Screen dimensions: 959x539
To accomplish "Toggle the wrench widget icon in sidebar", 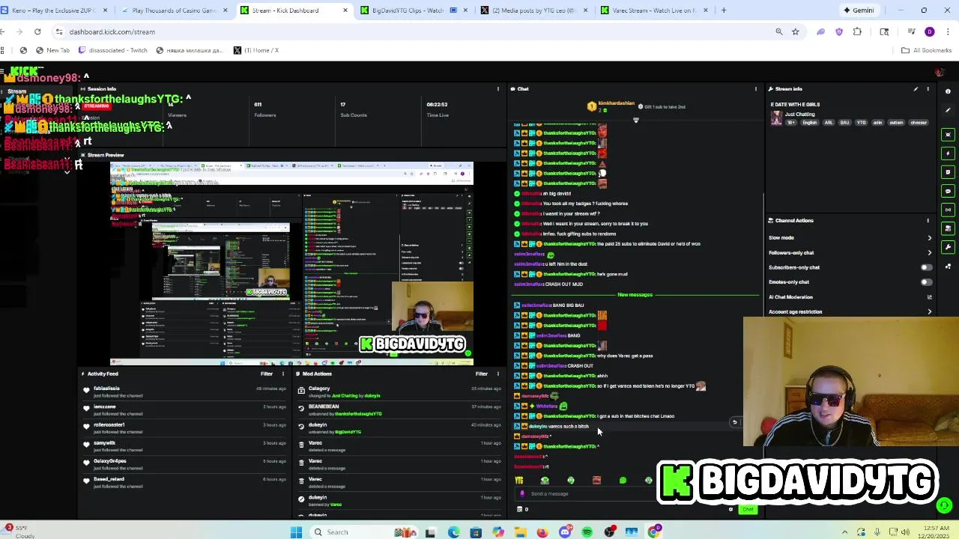I will coord(948,247).
